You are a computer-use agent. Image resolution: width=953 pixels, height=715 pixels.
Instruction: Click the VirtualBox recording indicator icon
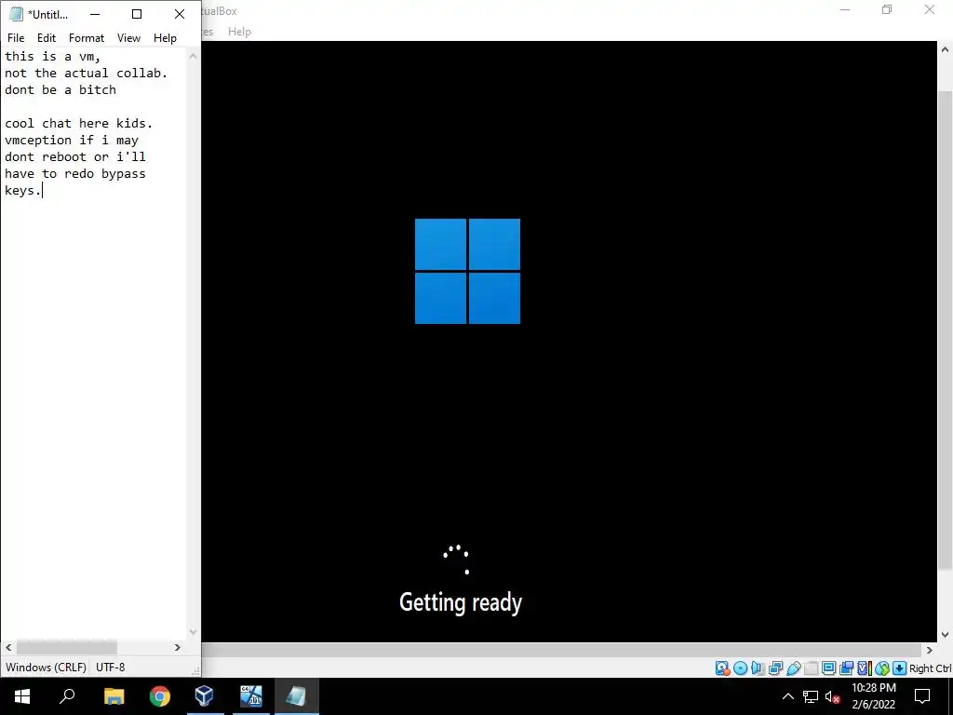coord(846,668)
